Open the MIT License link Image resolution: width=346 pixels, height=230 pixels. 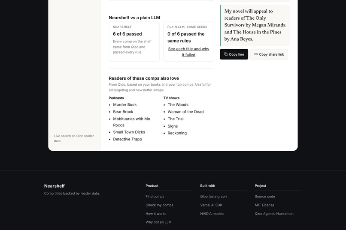[264, 205]
